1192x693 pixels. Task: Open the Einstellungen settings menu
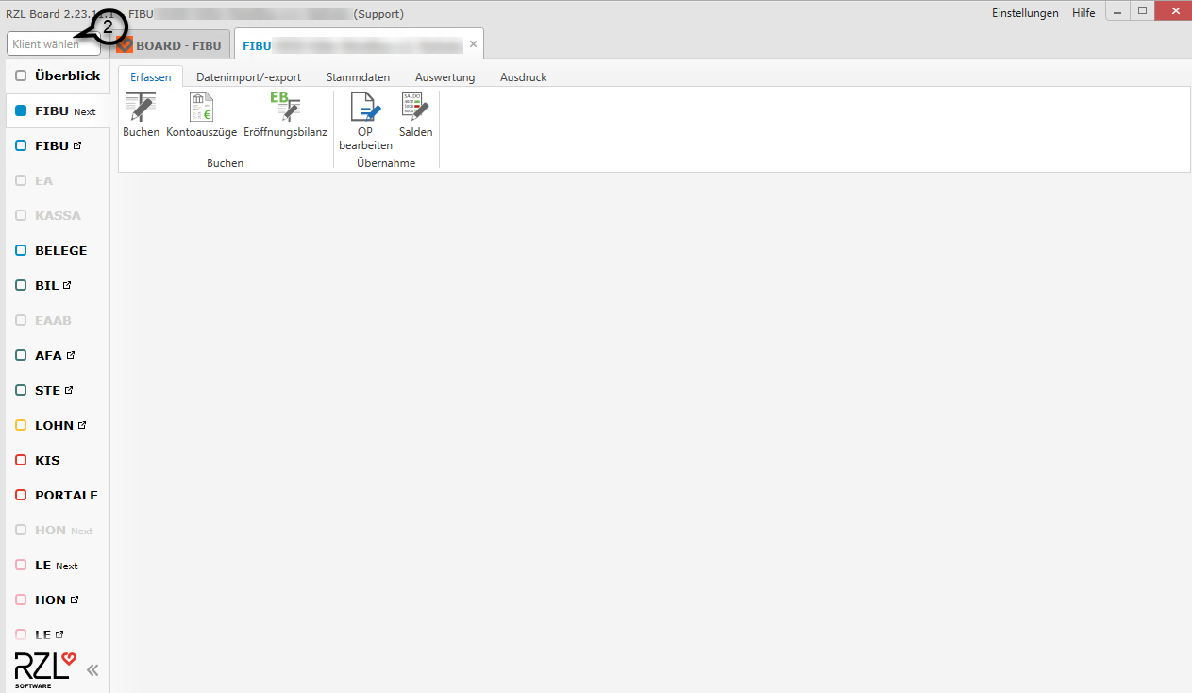pos(1025,13)
